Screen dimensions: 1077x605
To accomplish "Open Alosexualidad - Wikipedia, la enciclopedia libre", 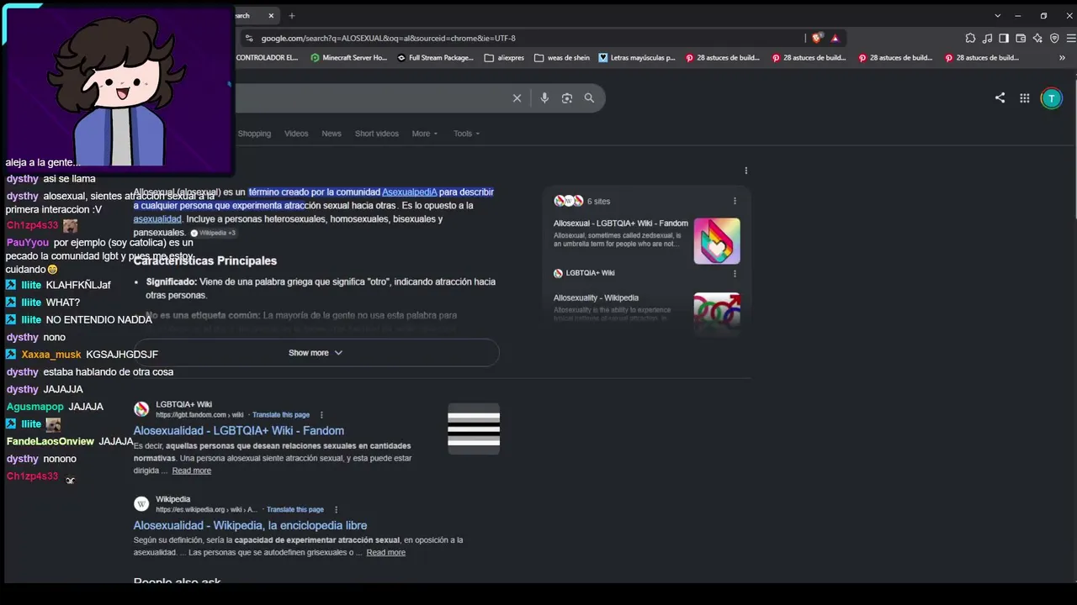I will [x=250, y=526].
